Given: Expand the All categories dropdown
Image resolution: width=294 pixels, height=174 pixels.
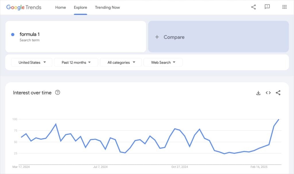Looking at the screenshot, I should tap(121, 62).
